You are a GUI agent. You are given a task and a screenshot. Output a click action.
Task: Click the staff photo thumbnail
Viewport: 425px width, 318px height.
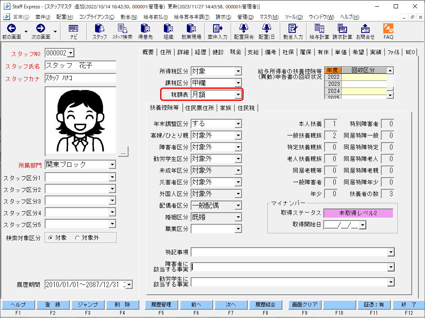tap(80, 121)
